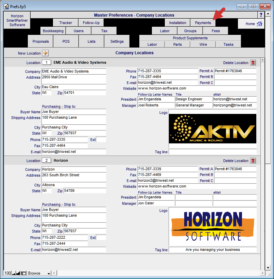
Task: Open the Users tab
Action: pos(79,31)
